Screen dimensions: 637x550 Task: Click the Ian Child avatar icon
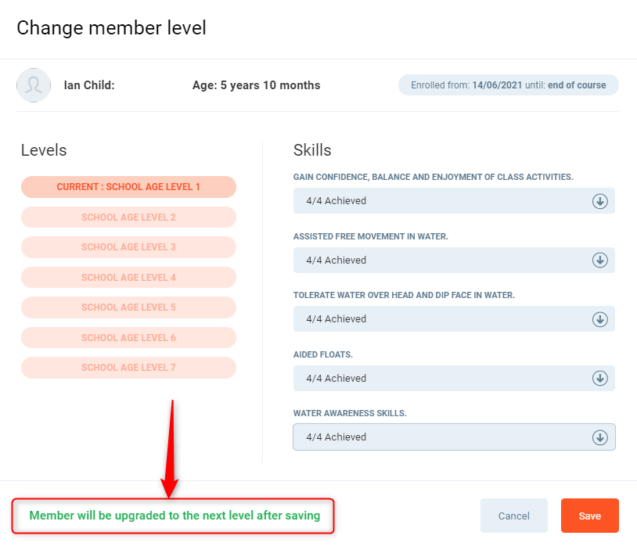[x=34, y=85]
